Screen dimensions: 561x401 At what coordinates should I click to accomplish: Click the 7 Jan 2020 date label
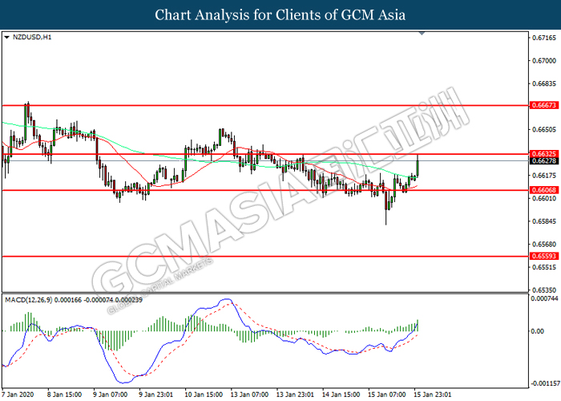point(20,395)
